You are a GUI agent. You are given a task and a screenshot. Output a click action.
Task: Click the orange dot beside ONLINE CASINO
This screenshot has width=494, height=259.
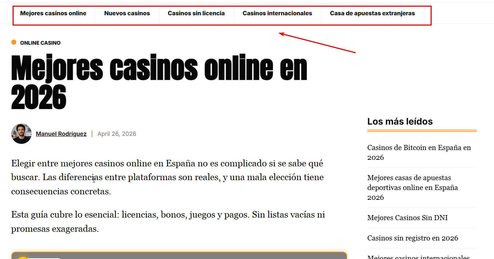pos(14,42)
